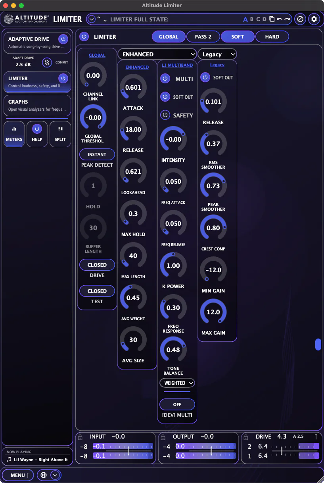
Task: Click the OUTPUT lock icon
Action: [163, 437]
